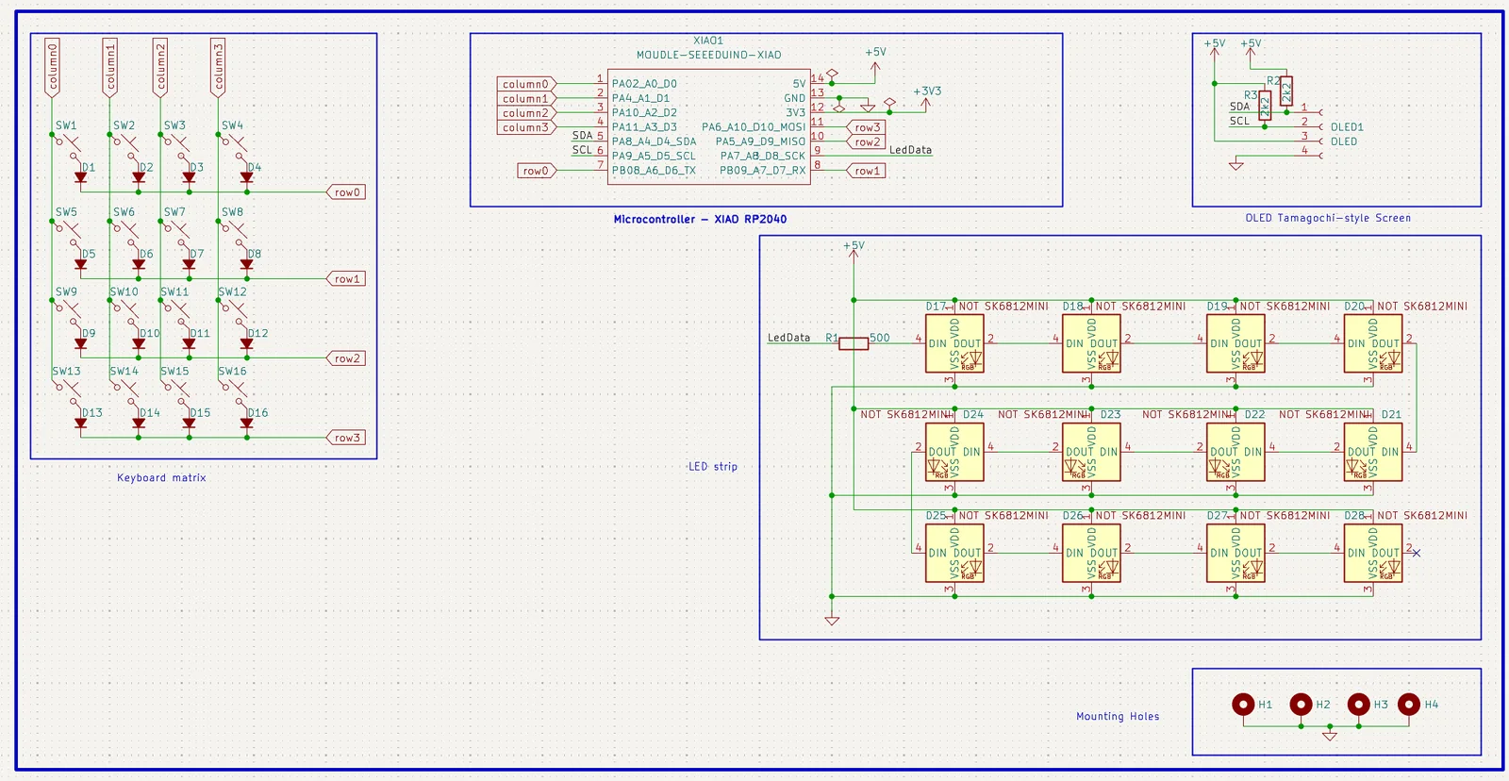Select the H3 mounting hole symbol
Viewport: 1509px width, 781px height.
[x=1358, y=705]
